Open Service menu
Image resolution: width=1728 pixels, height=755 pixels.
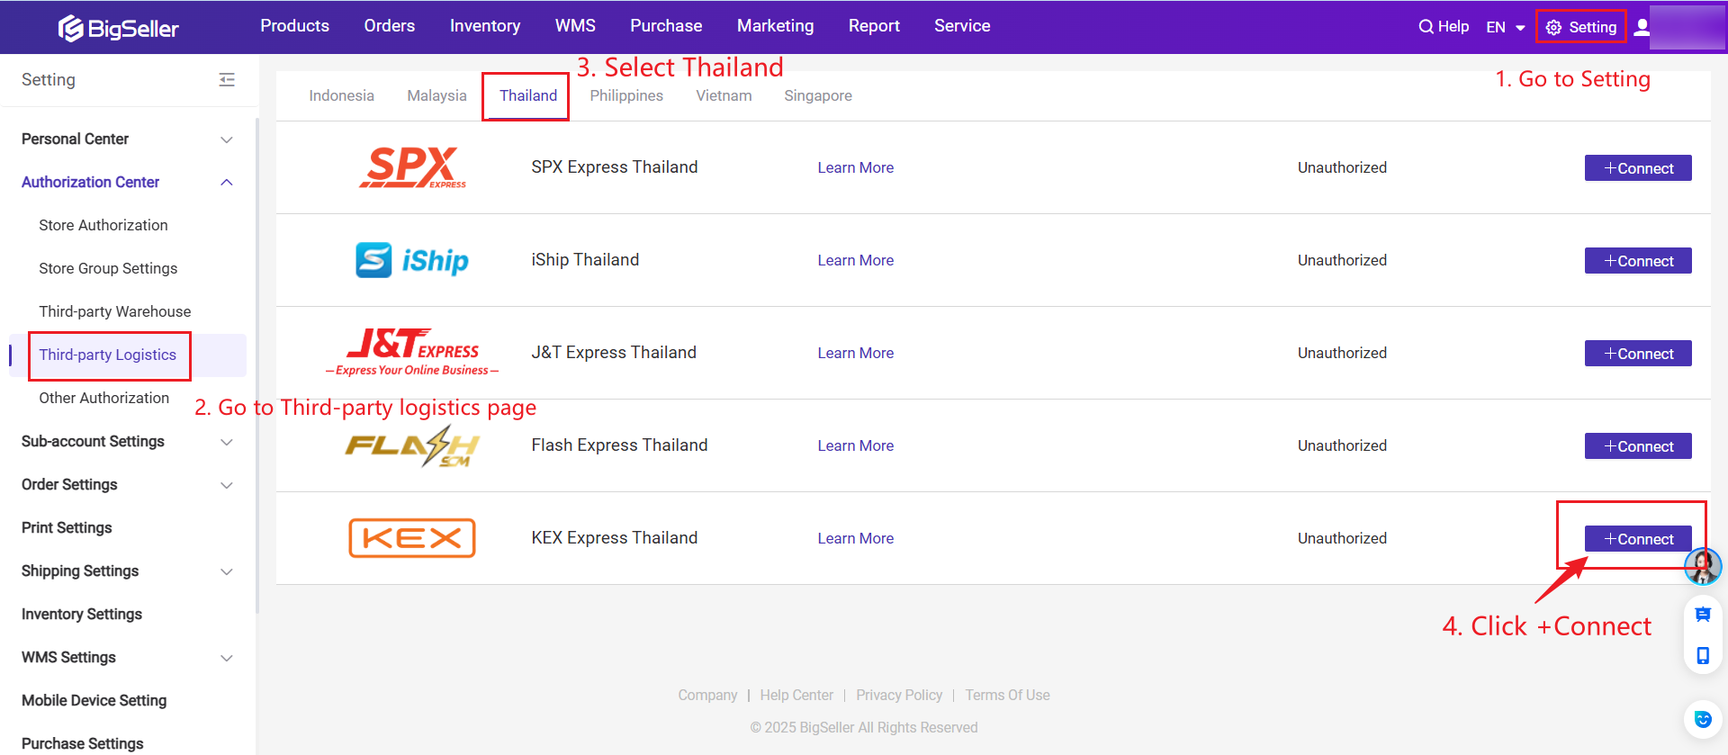pyautogui.click(x=962, y=26)
